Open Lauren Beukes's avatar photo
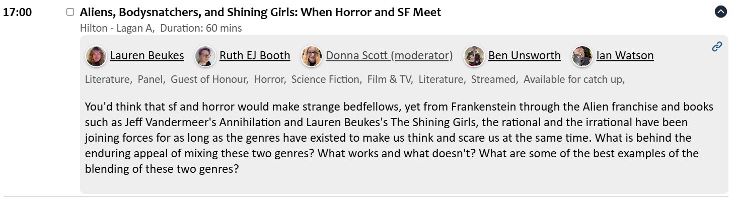The image size is (736, 206). pyautogui.click(x=96, y=56)
